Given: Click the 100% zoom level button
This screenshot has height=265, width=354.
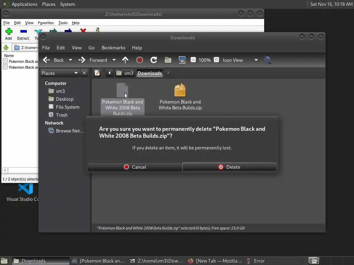Looking at the screenshot, I should tap(205, 60).
